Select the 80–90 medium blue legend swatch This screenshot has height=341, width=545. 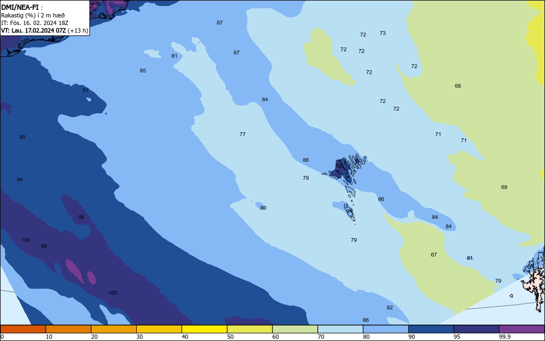(386, 329)
